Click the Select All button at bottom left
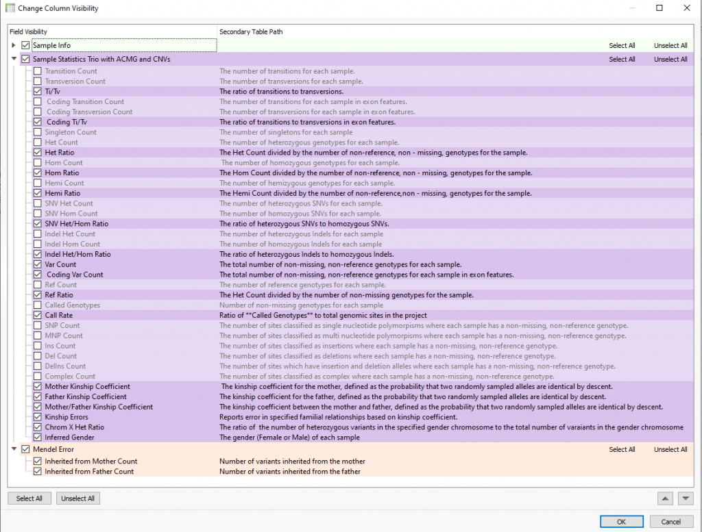Image resolution: width=702 pixels, height=532 pixels. pyautogui.click(x=29, y=498)
